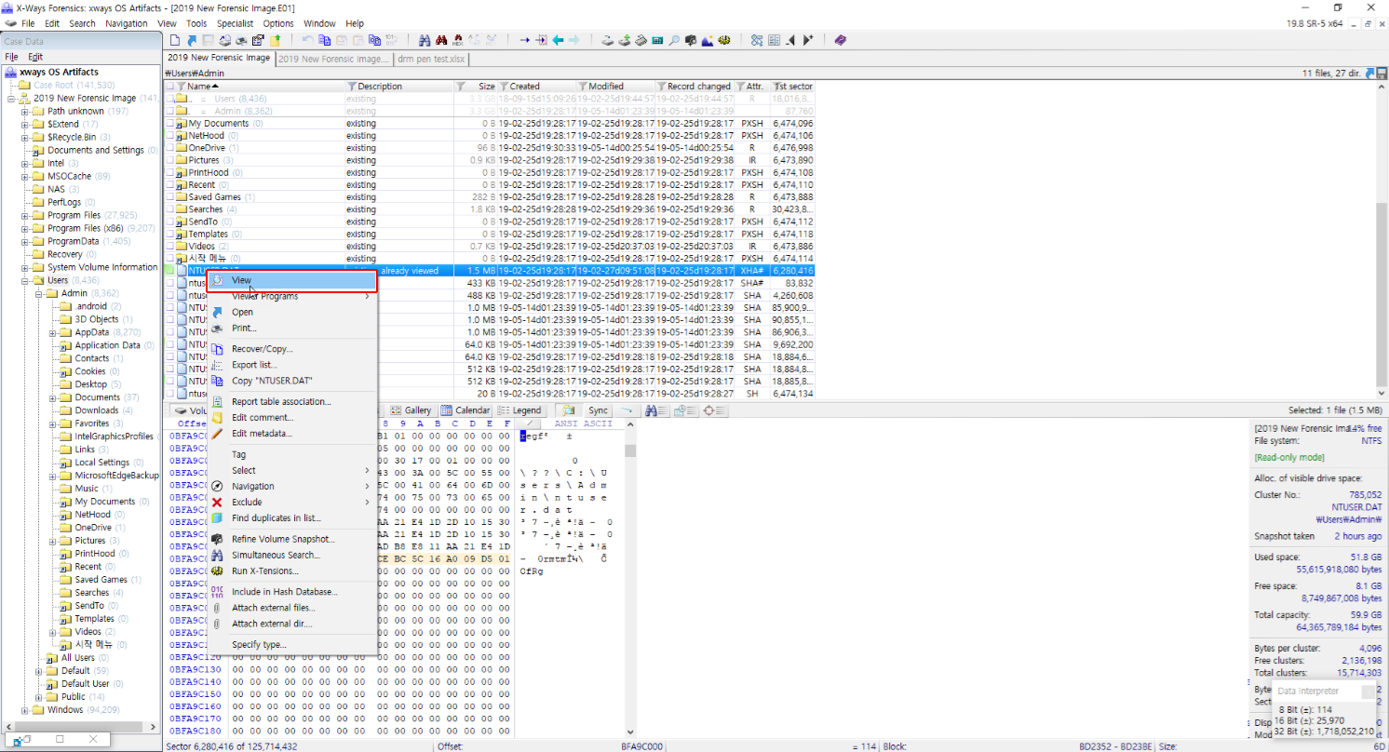The height and width of the screenshot is (752, 1389).
Task: Click the Edit comment yellow note icon
Action: [217, 418]
